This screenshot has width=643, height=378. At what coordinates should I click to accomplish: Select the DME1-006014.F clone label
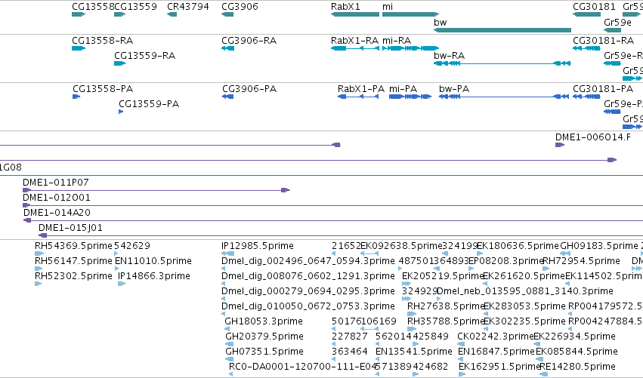[593, 137]
